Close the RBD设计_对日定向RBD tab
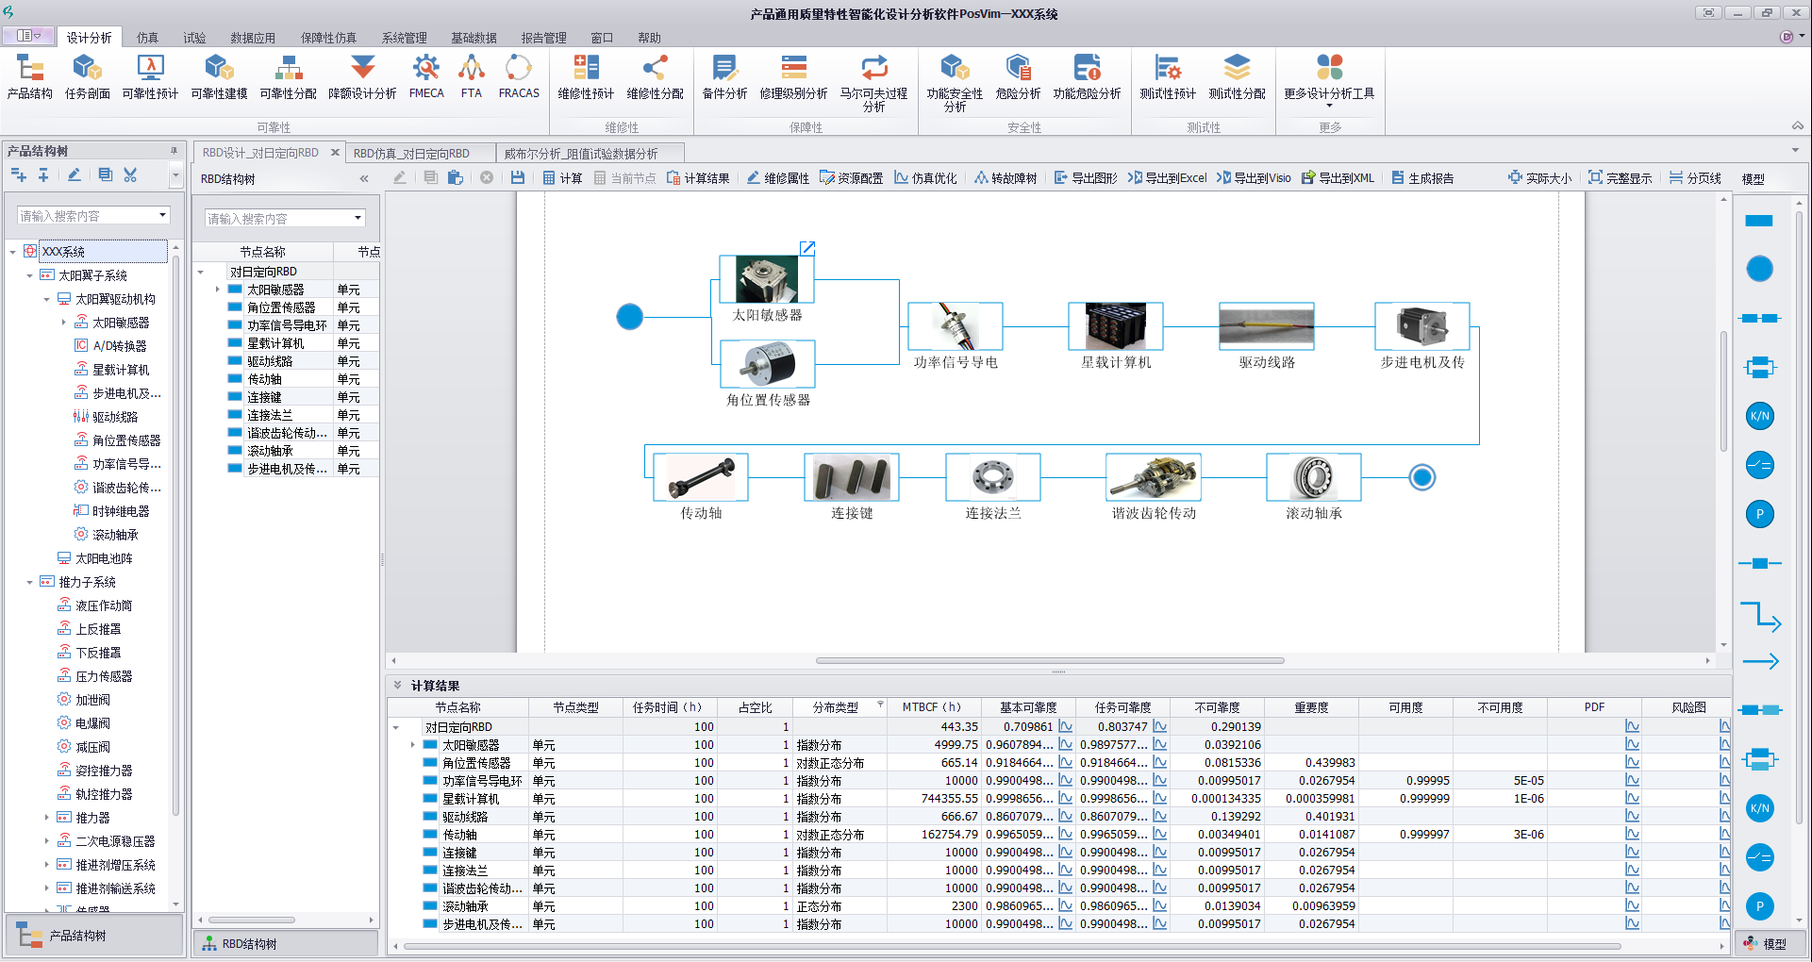Screen dimensions: 1812x962 tap(335, 152)
